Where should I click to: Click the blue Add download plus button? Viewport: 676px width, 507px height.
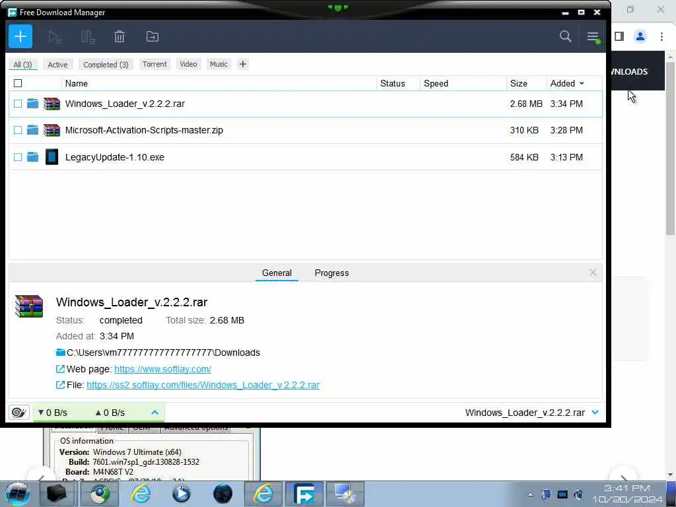point(20,37)
